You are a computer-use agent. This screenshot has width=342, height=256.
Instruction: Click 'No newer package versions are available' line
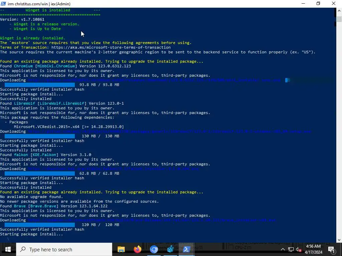[x=79, y=201]
